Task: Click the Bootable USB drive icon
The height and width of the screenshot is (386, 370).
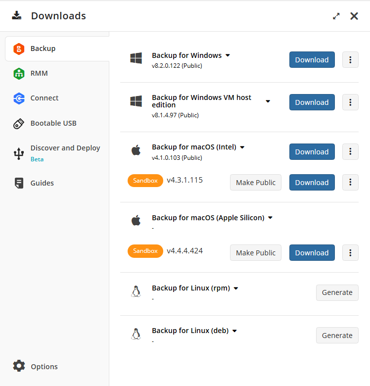Action: (19, 123)
